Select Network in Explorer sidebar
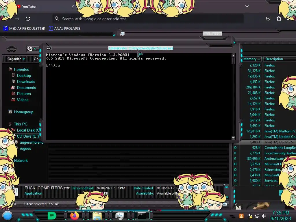The height and width of the screenshot is (222, 296). pos(21,160)
